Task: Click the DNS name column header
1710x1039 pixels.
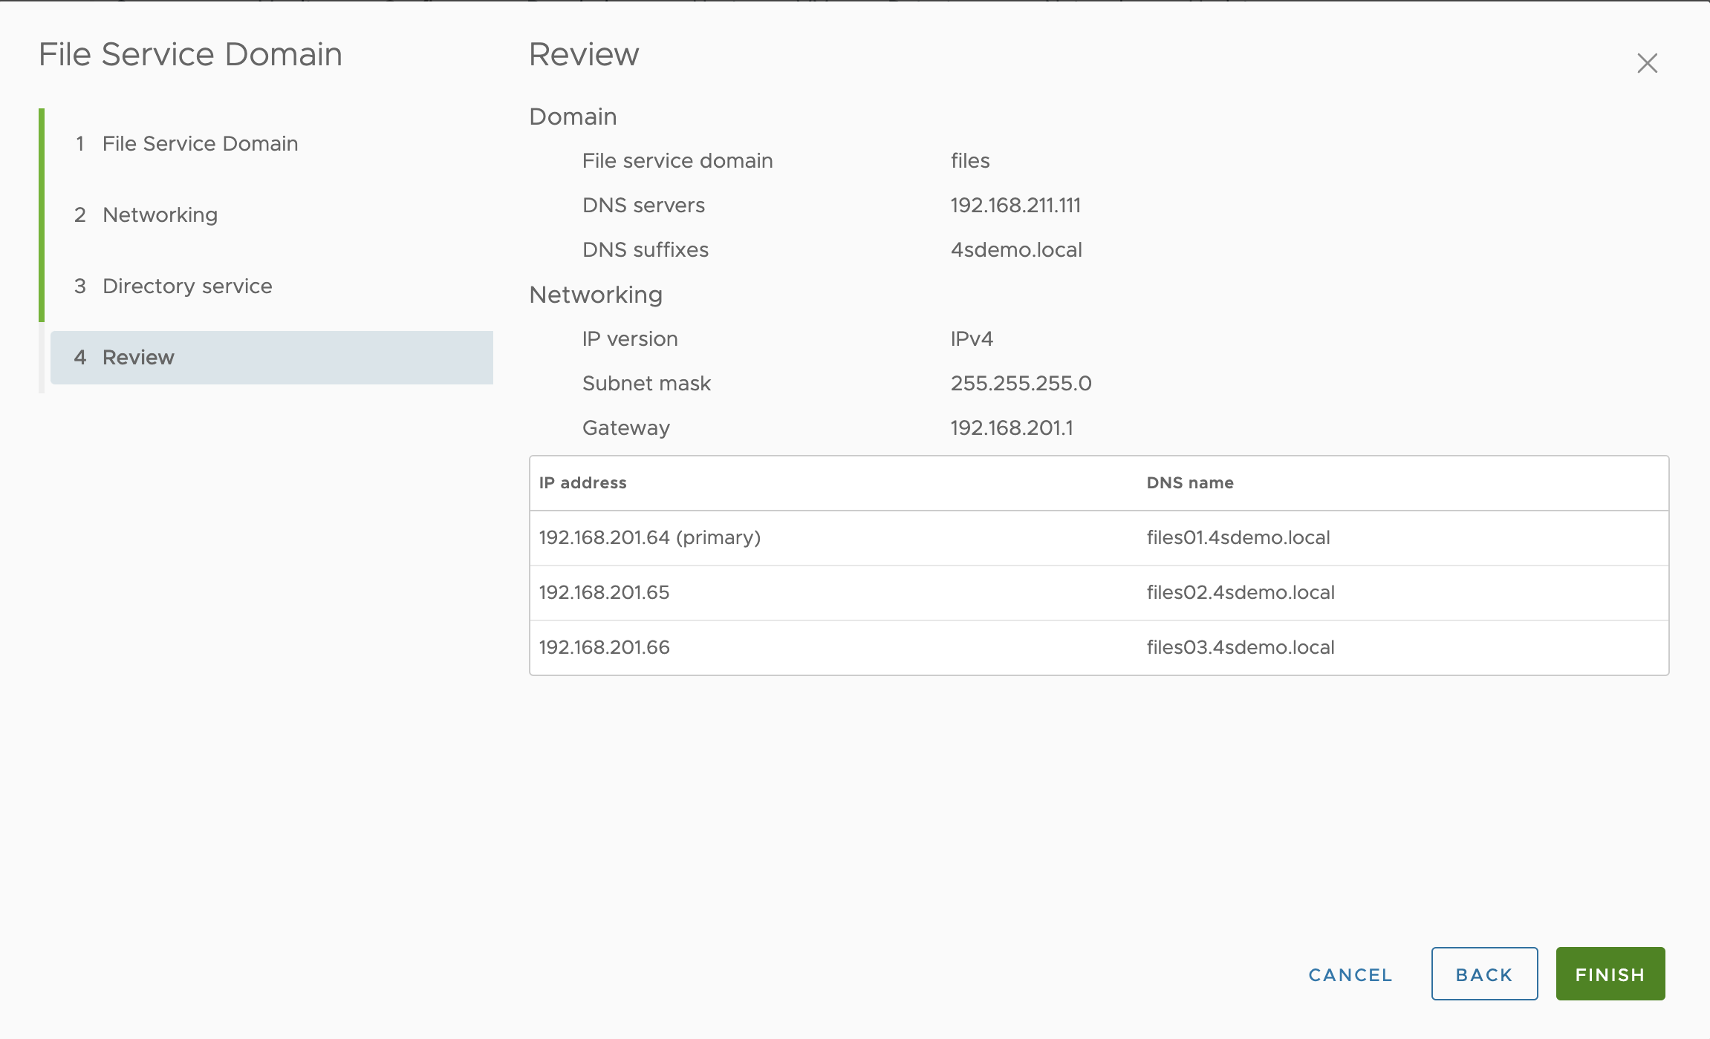Action: tap(1190, 482)
